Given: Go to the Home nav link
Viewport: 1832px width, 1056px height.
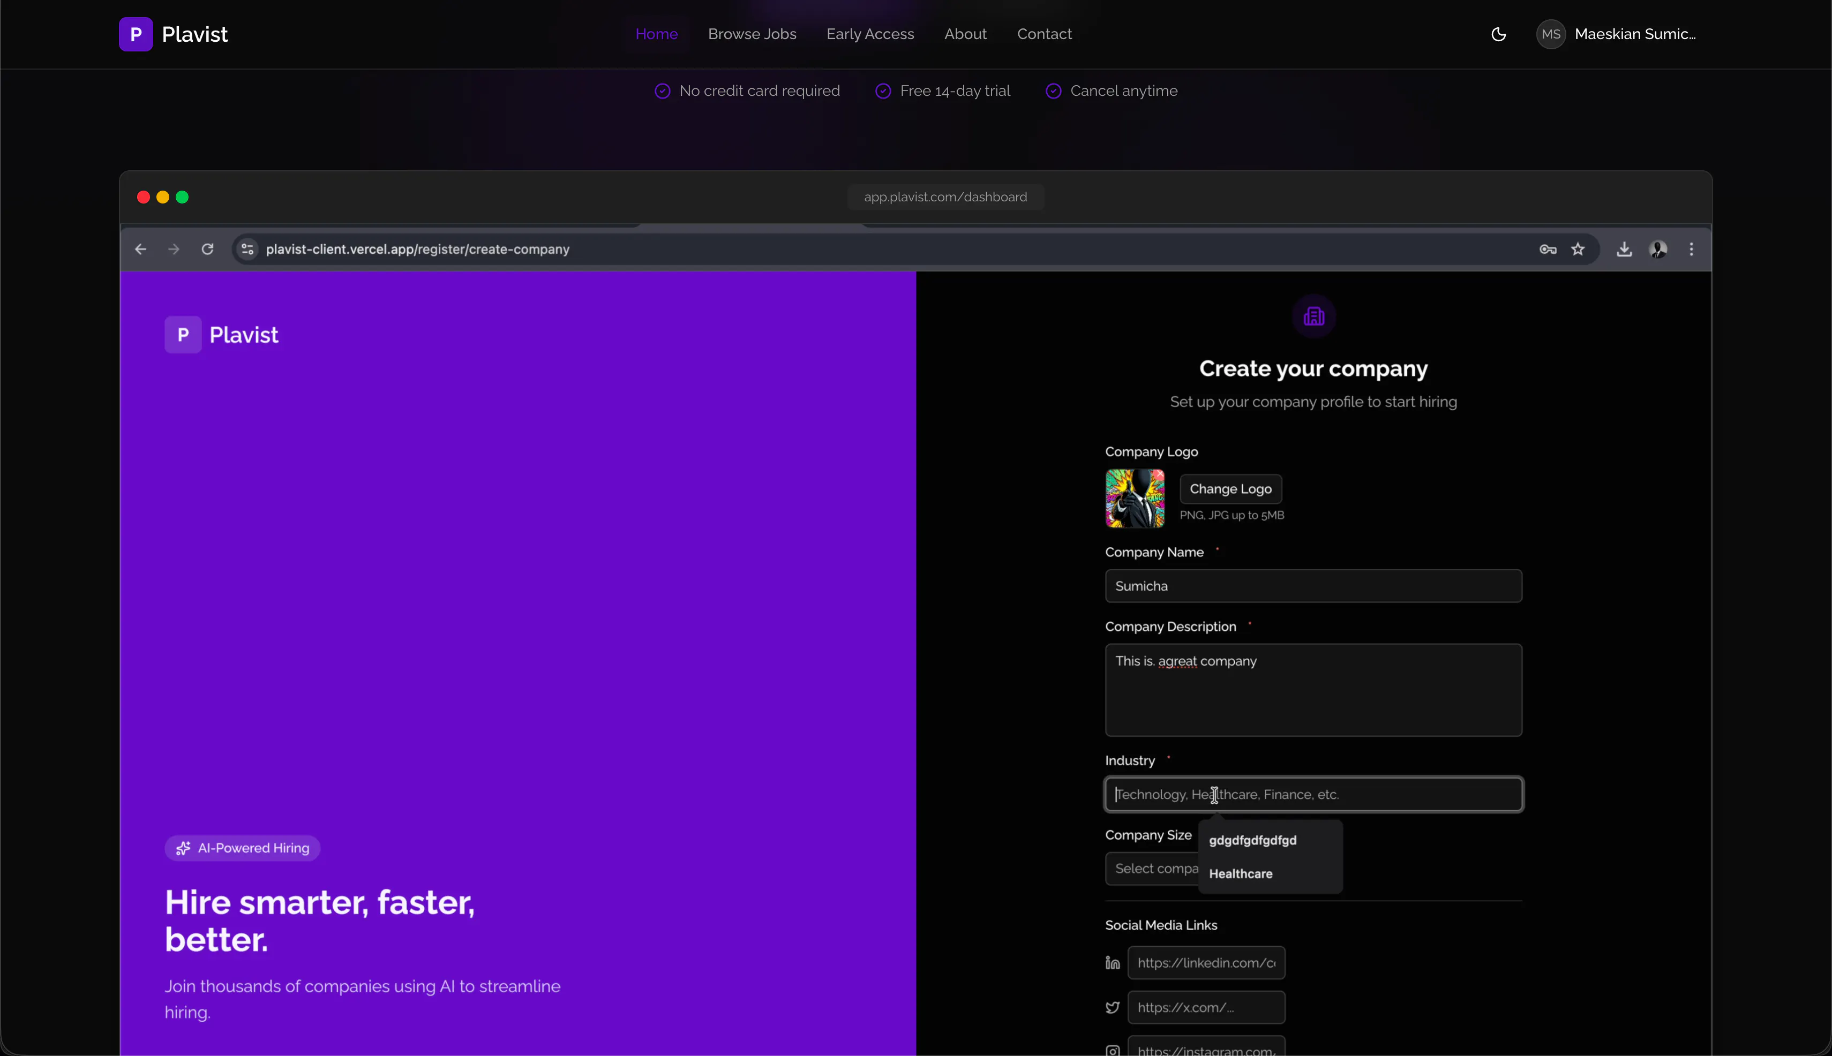Looking at the screenshot, I should pyautogui.click(x=657, y=34).
